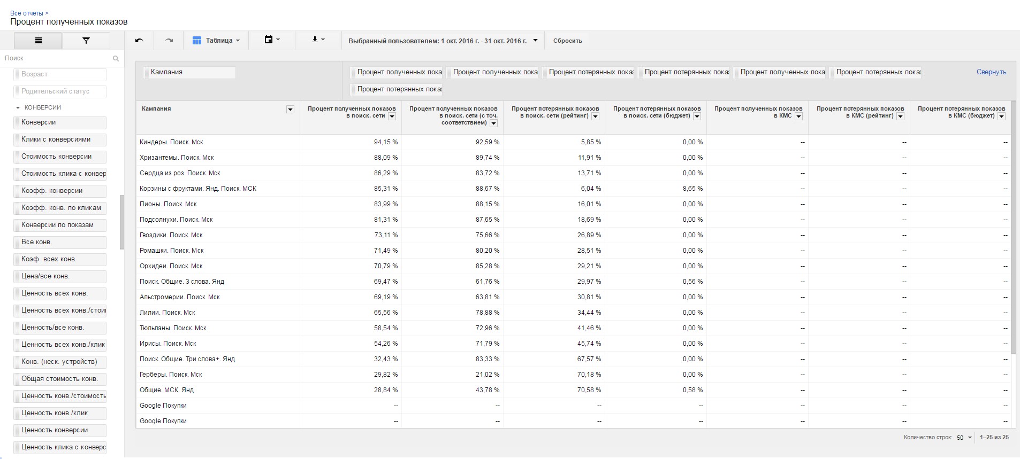Click the 1–25 из 25 pagination text
Viewport: 1020px width, 459px height.
pos(994,438)
